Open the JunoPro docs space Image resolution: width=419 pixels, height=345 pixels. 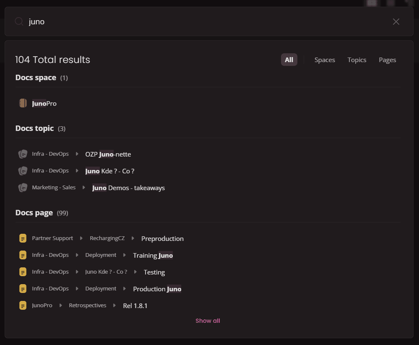tap(44, 104)
